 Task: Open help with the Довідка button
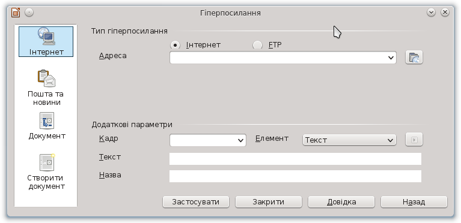point(341,202)
